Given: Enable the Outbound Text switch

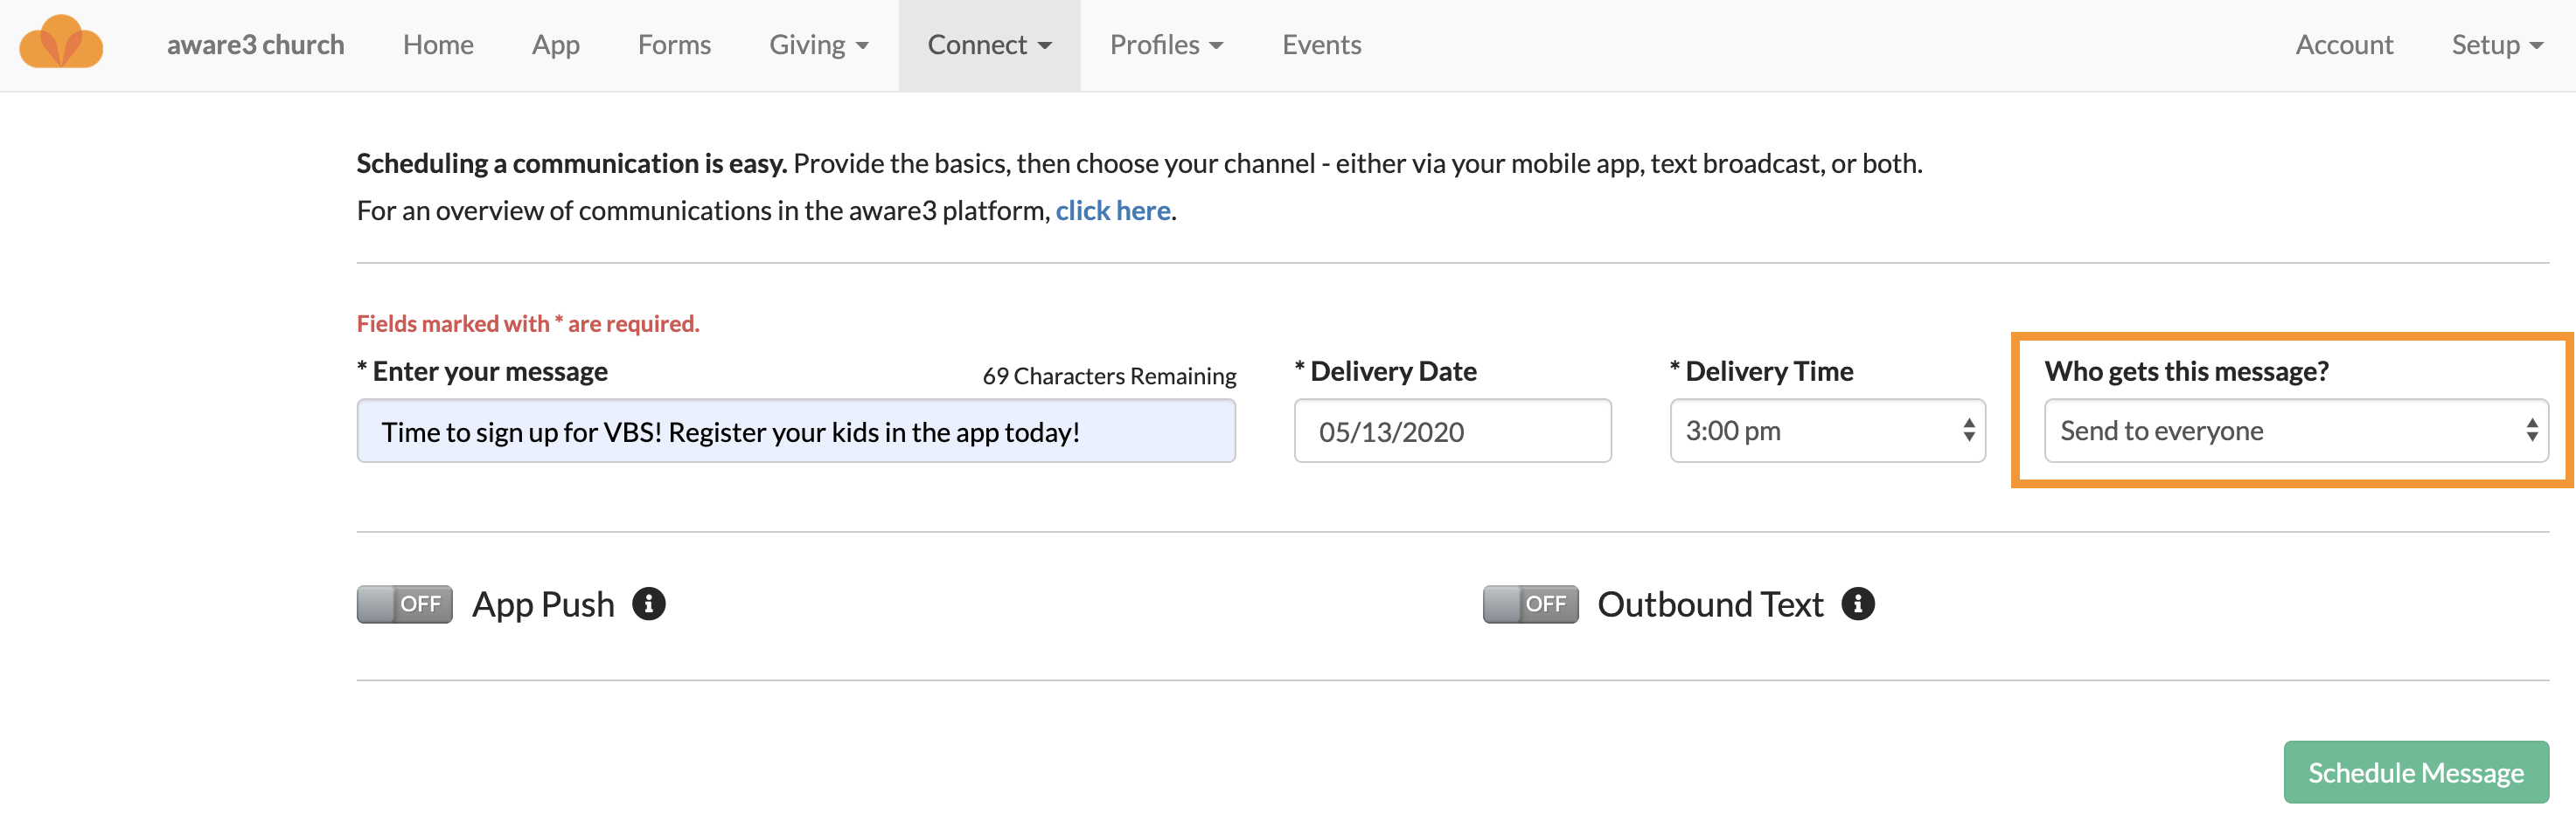Looking at the screenshot, I should coord(1530,604).
